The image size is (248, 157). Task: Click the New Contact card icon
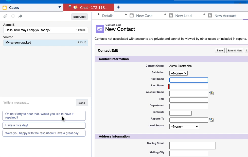(x=100, y=29)
